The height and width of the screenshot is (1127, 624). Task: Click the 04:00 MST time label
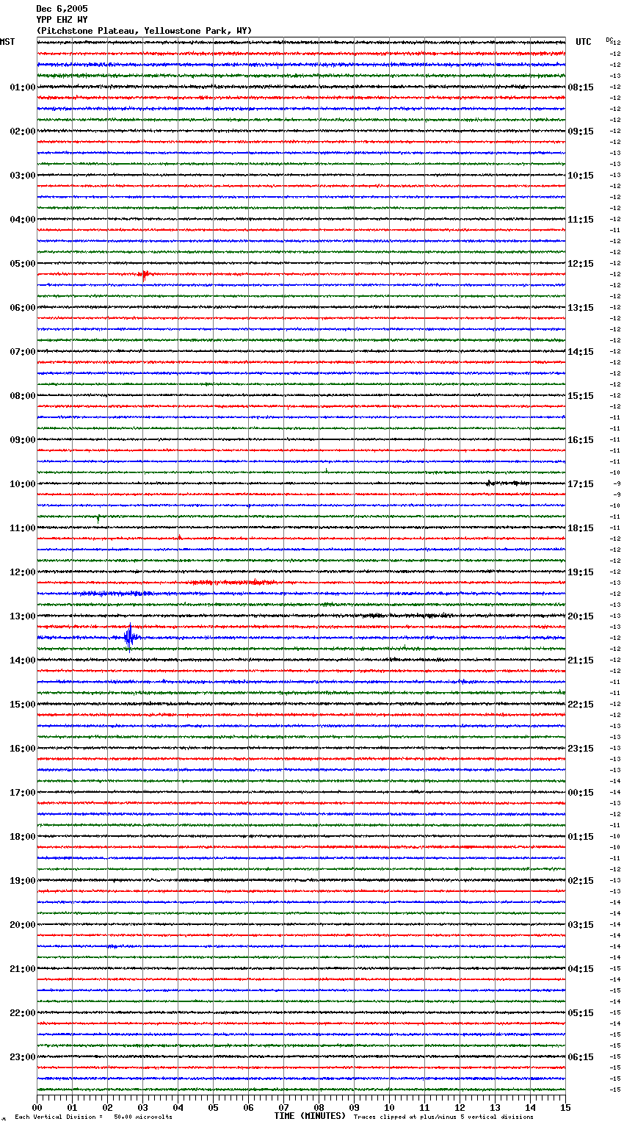tap(22, 220)
